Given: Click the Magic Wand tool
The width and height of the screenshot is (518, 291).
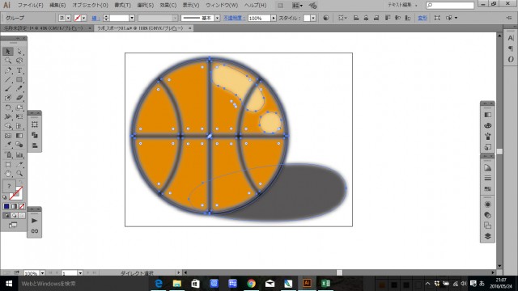Looking at the screenshot, I should (8, 61).
